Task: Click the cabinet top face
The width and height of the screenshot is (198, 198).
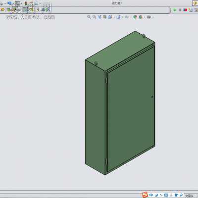Action: tap(120, 50)
